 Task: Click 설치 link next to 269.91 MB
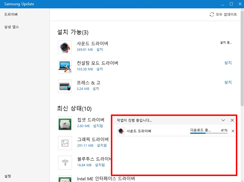point(100,50)
